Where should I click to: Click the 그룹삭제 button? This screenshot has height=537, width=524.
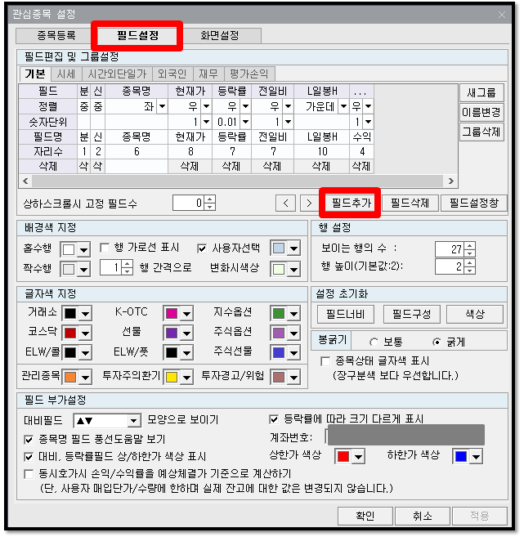tap(481, 132)
